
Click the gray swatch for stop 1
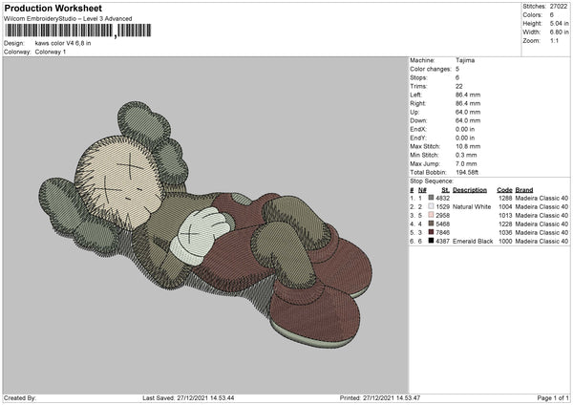(x=432, y=198)
